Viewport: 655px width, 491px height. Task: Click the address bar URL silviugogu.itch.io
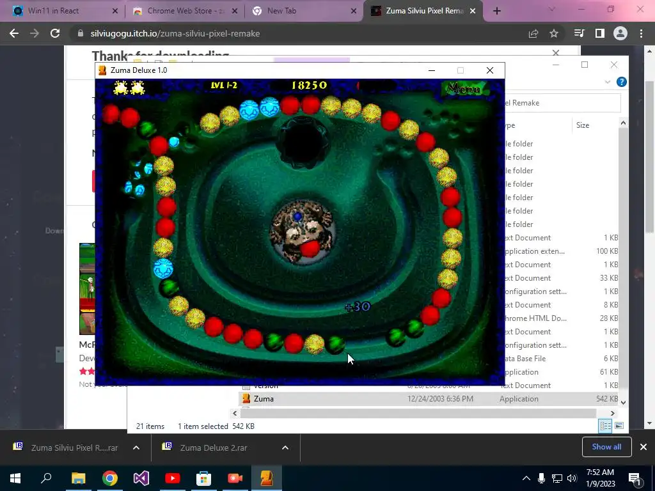175,33
